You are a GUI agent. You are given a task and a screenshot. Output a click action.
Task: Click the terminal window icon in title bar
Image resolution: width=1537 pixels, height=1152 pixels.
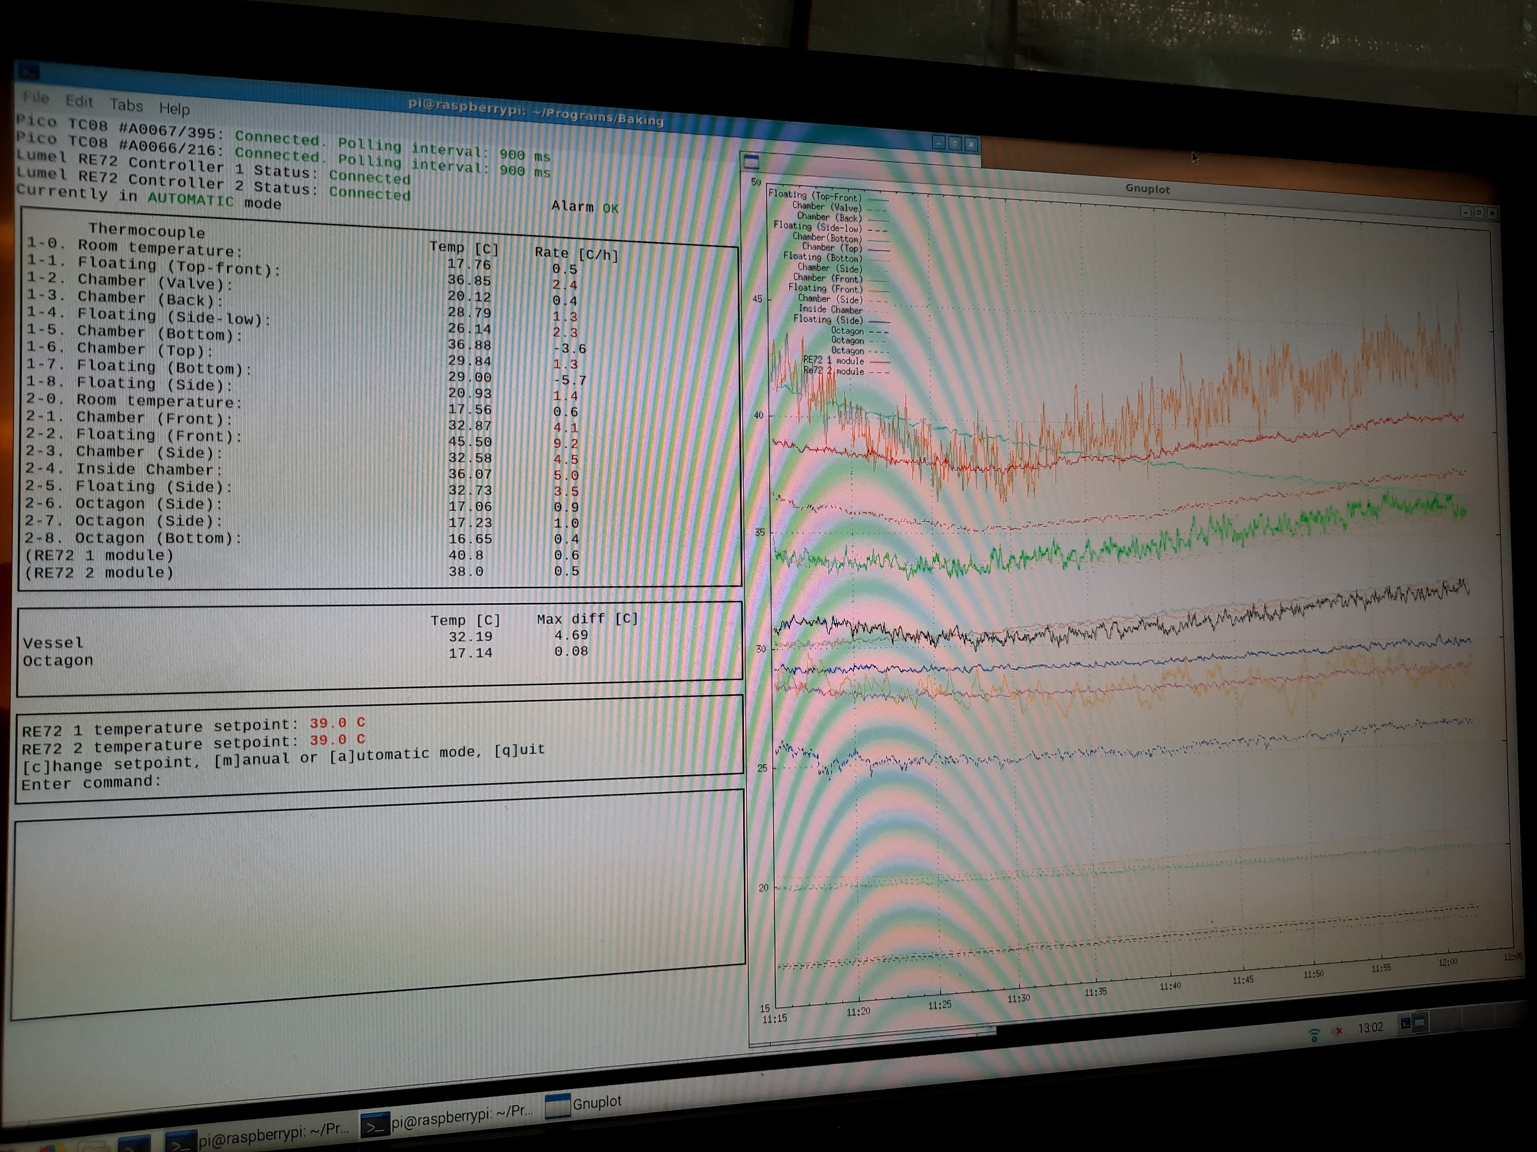pyautogui.click(x=28, y=71)
